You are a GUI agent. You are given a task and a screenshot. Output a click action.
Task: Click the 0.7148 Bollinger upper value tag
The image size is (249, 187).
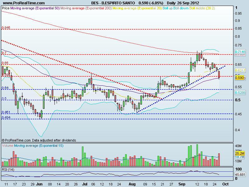tap(240, 52)
